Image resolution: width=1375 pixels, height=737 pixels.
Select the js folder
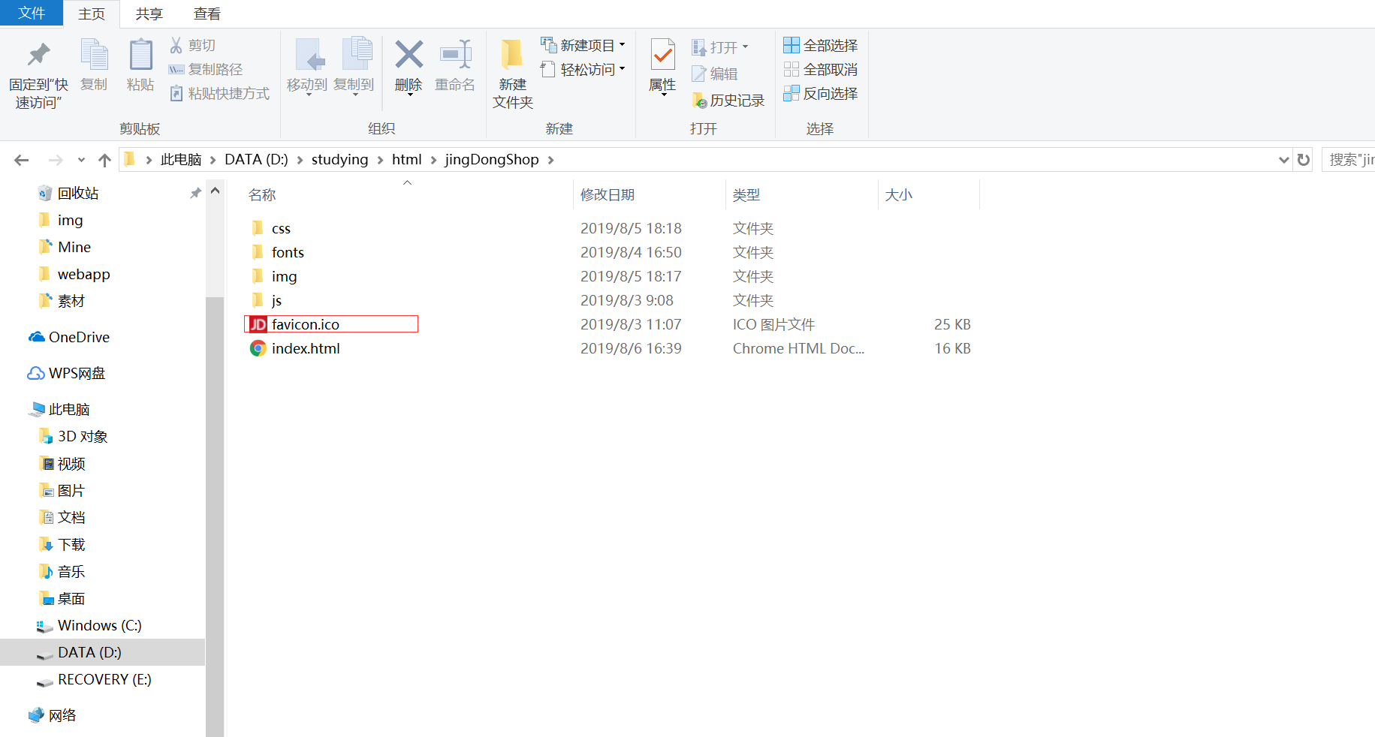[267, 300]
